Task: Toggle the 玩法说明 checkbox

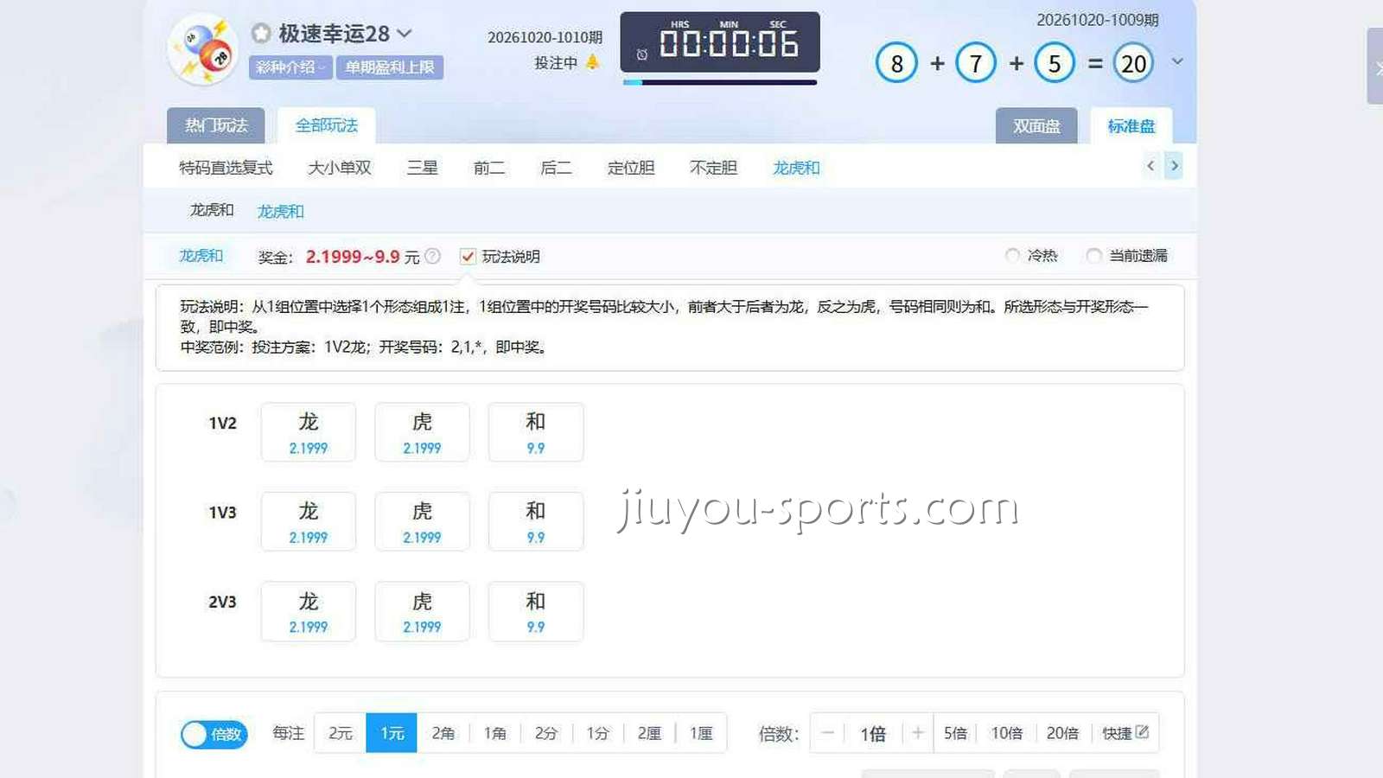Action: pos(468,256)
